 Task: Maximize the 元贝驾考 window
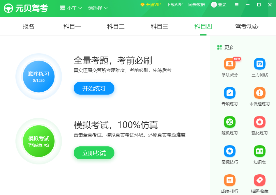pyautogui.click(x=259, y=5)
